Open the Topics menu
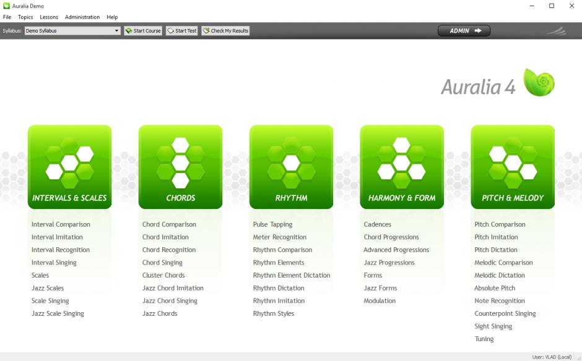Viewport: 582px width, 361px height. (x=25, y=17)
